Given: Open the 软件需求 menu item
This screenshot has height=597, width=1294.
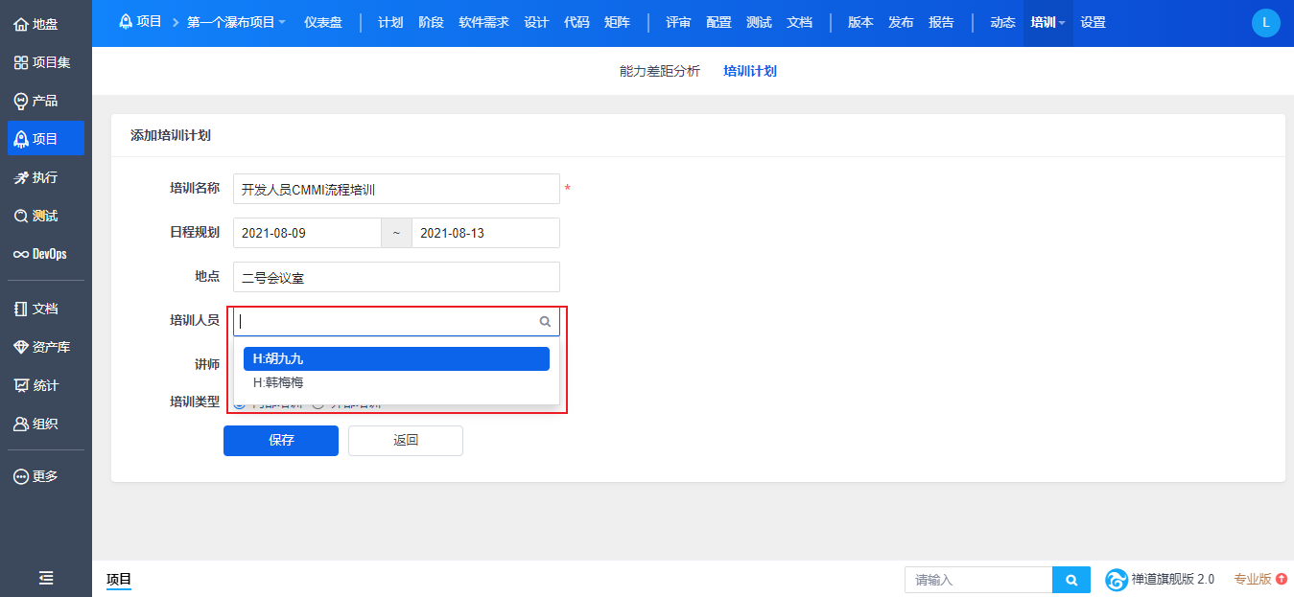Looking at the screenshot, I should pyautogui.click(x=483, y=22).
